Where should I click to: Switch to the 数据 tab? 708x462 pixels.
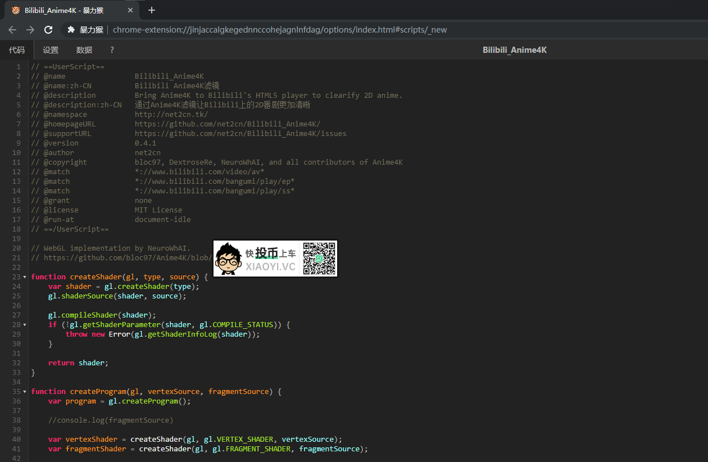(84, 50)
